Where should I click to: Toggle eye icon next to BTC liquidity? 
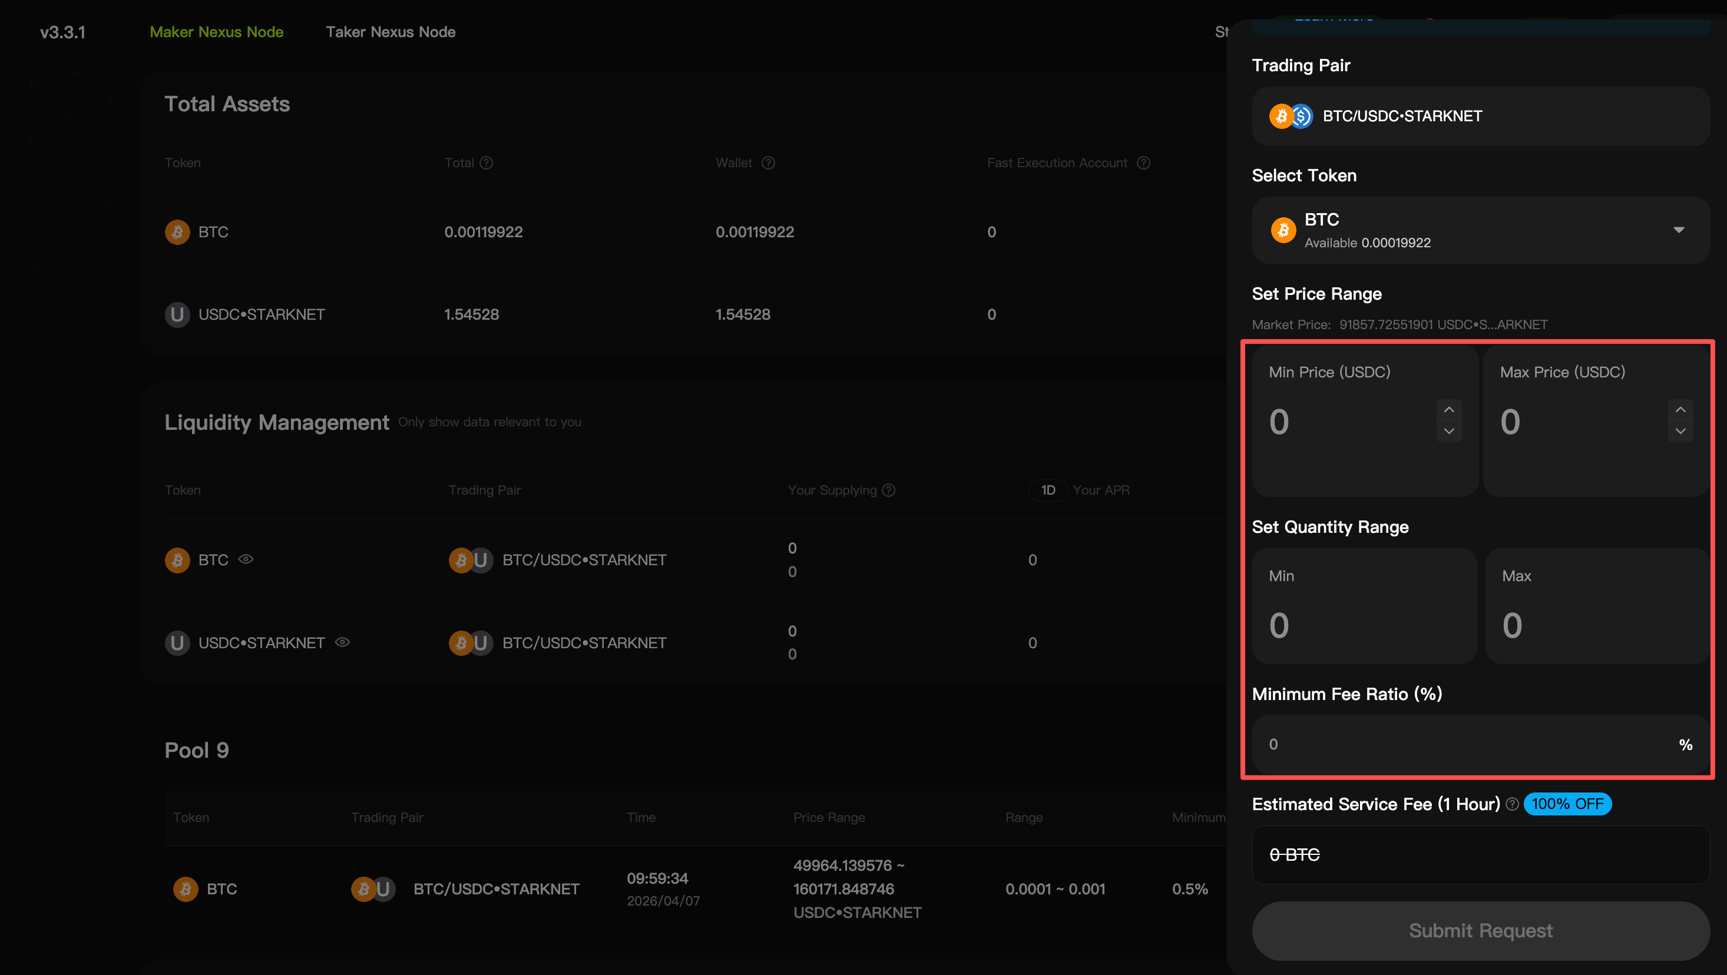pyautogui.click(x=246, y=559)
